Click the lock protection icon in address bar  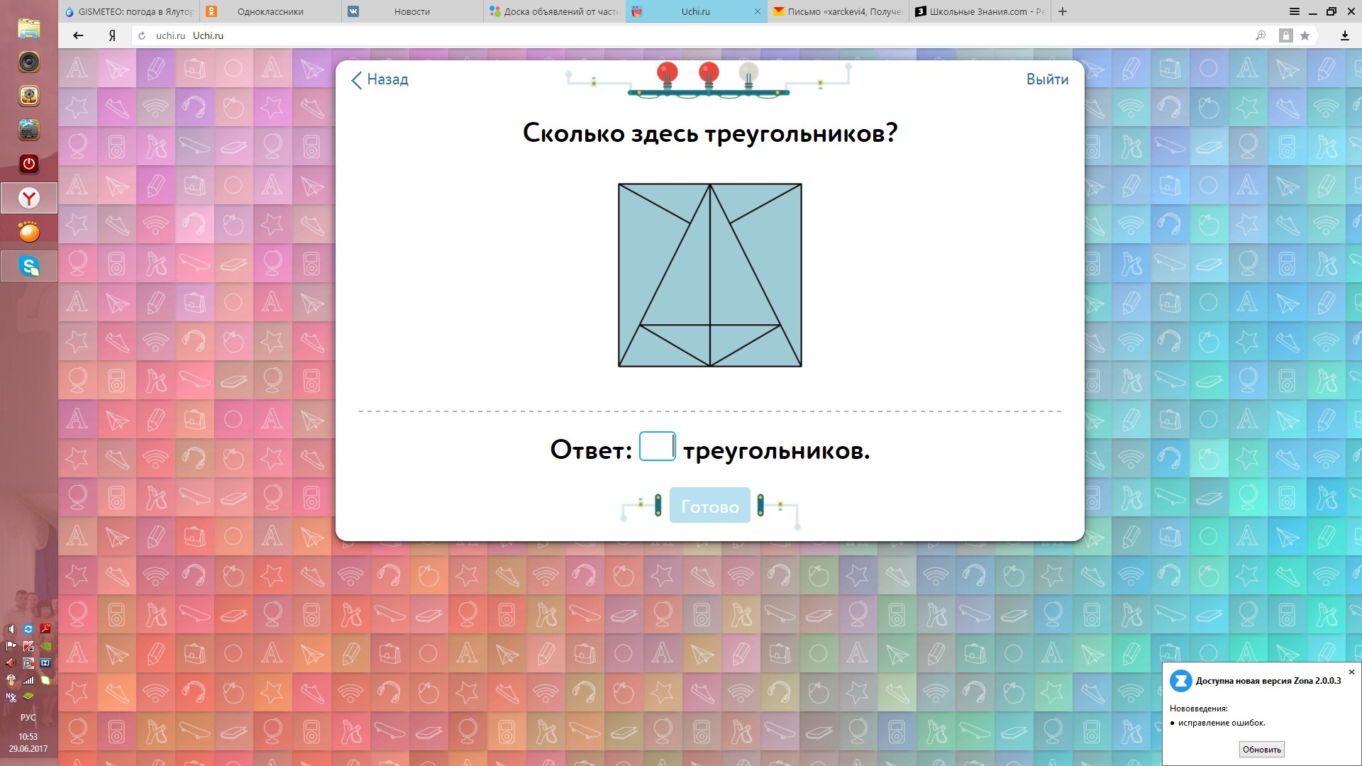(x=1285, y=35)
